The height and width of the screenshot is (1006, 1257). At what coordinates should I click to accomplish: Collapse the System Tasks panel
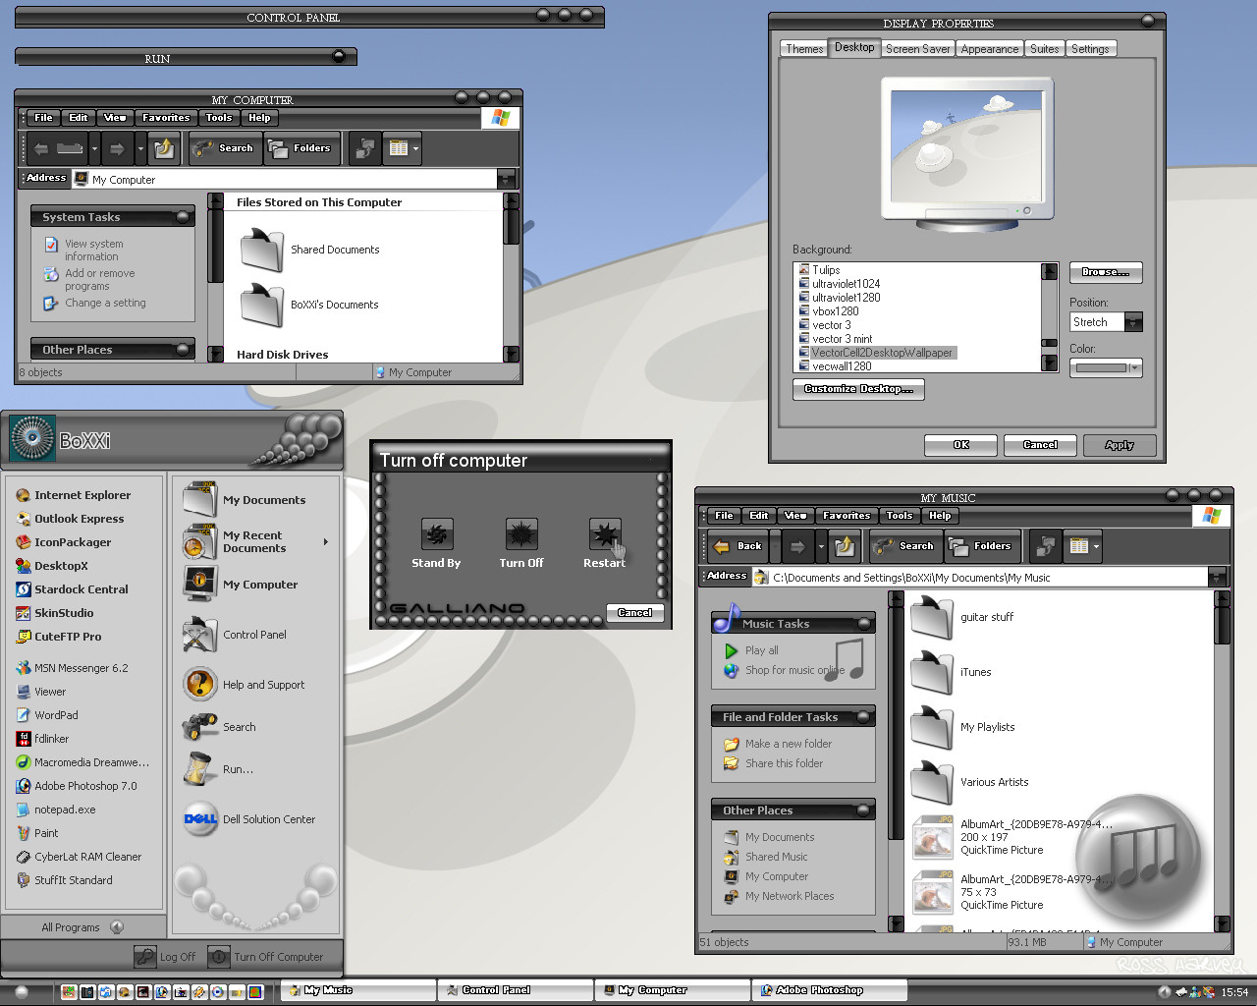point(183,217)
